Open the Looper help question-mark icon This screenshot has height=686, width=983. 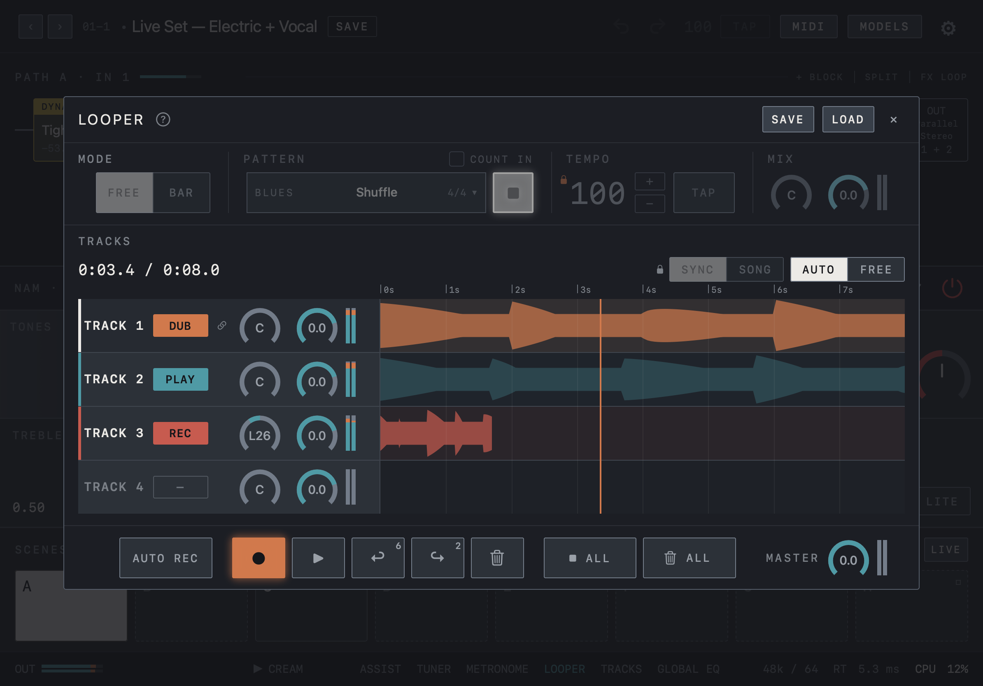[x=163, y=119]
